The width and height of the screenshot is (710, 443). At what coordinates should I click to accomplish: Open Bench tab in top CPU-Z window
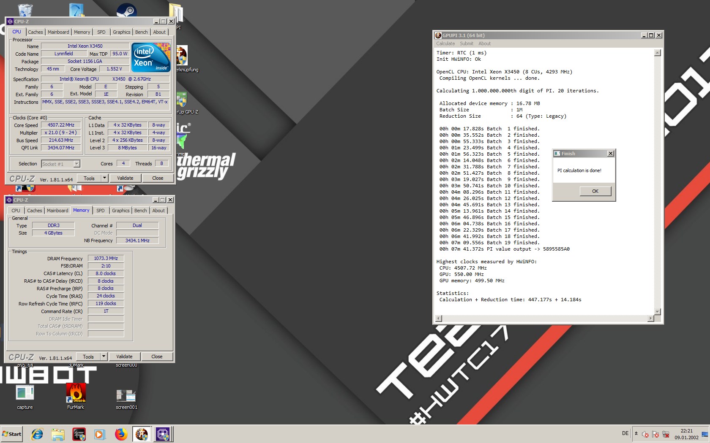(142, 32)
